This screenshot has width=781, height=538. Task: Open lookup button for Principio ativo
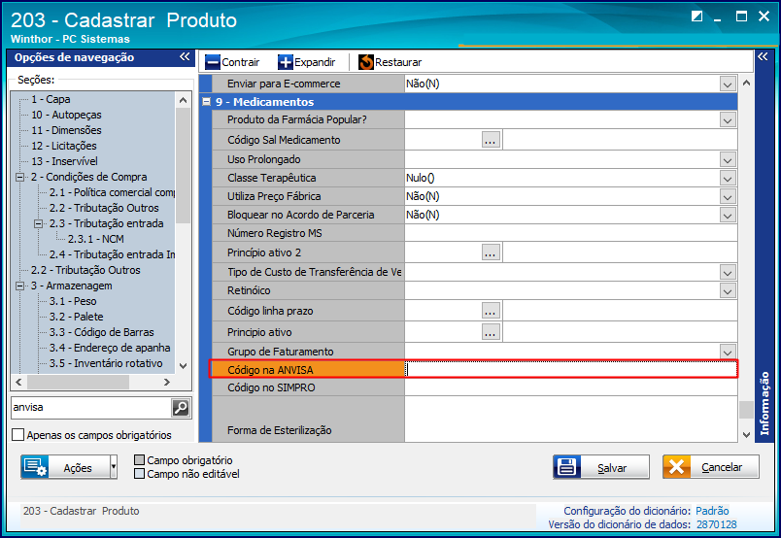pos(491,332)
